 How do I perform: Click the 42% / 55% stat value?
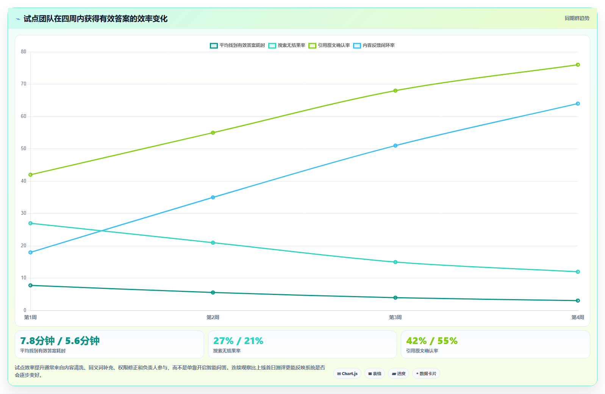coord(432,341)
